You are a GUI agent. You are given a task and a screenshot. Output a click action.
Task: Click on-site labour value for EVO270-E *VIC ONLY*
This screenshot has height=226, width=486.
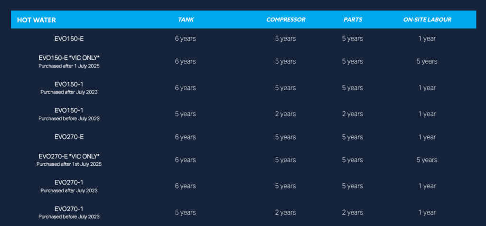click(x=427, y=160)
